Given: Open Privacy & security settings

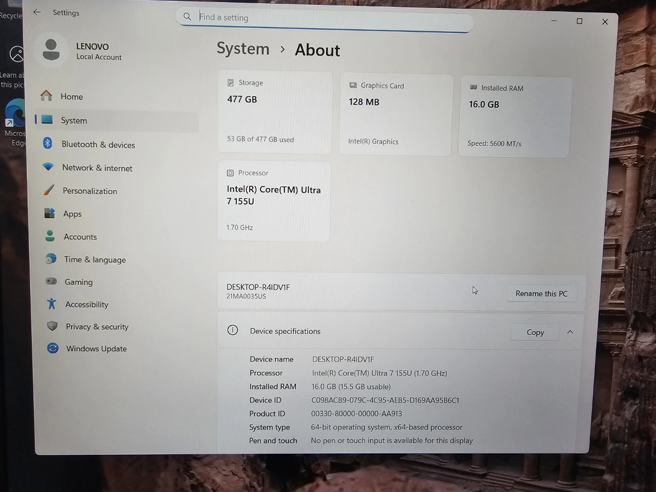Looking at the screenshot, I should 120,326.
